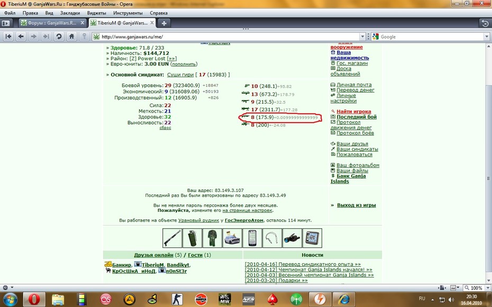This screenshot has height=307, width=492.
Task: Open Перевод денег link
Action: (x=356, y=90)
